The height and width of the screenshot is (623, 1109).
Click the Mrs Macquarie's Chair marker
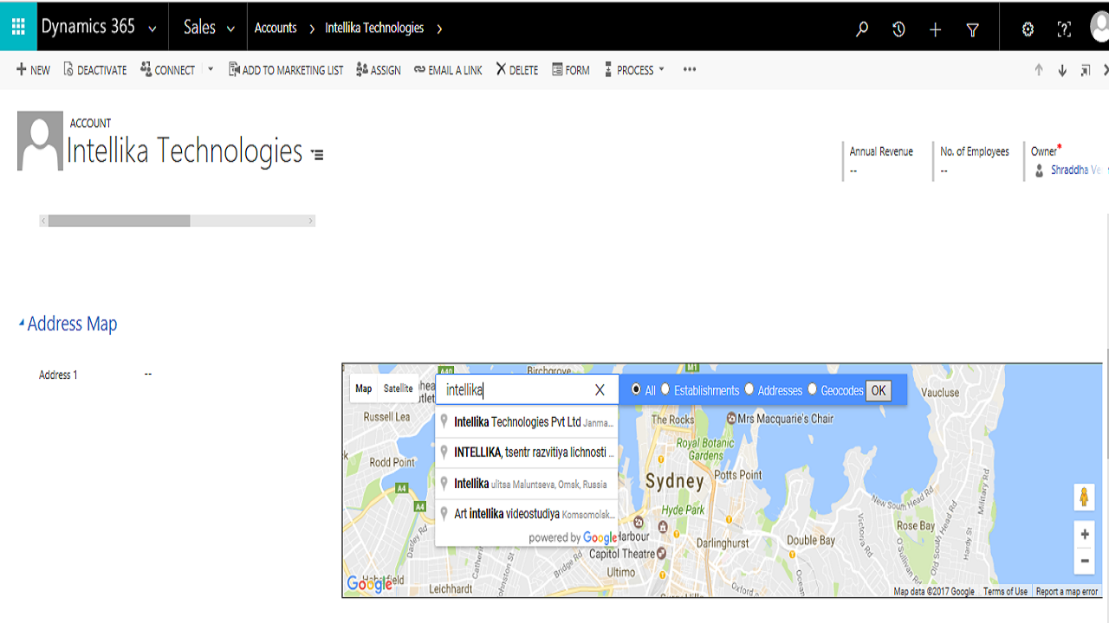[731, 418]
